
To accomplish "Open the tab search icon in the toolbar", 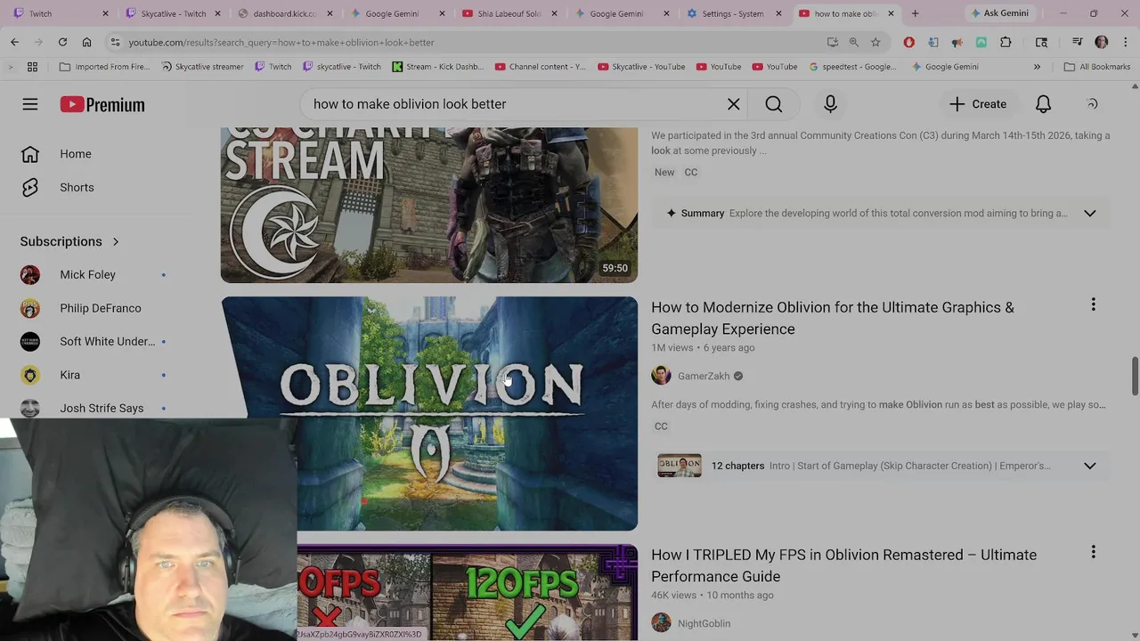I will pos(1041,42).
